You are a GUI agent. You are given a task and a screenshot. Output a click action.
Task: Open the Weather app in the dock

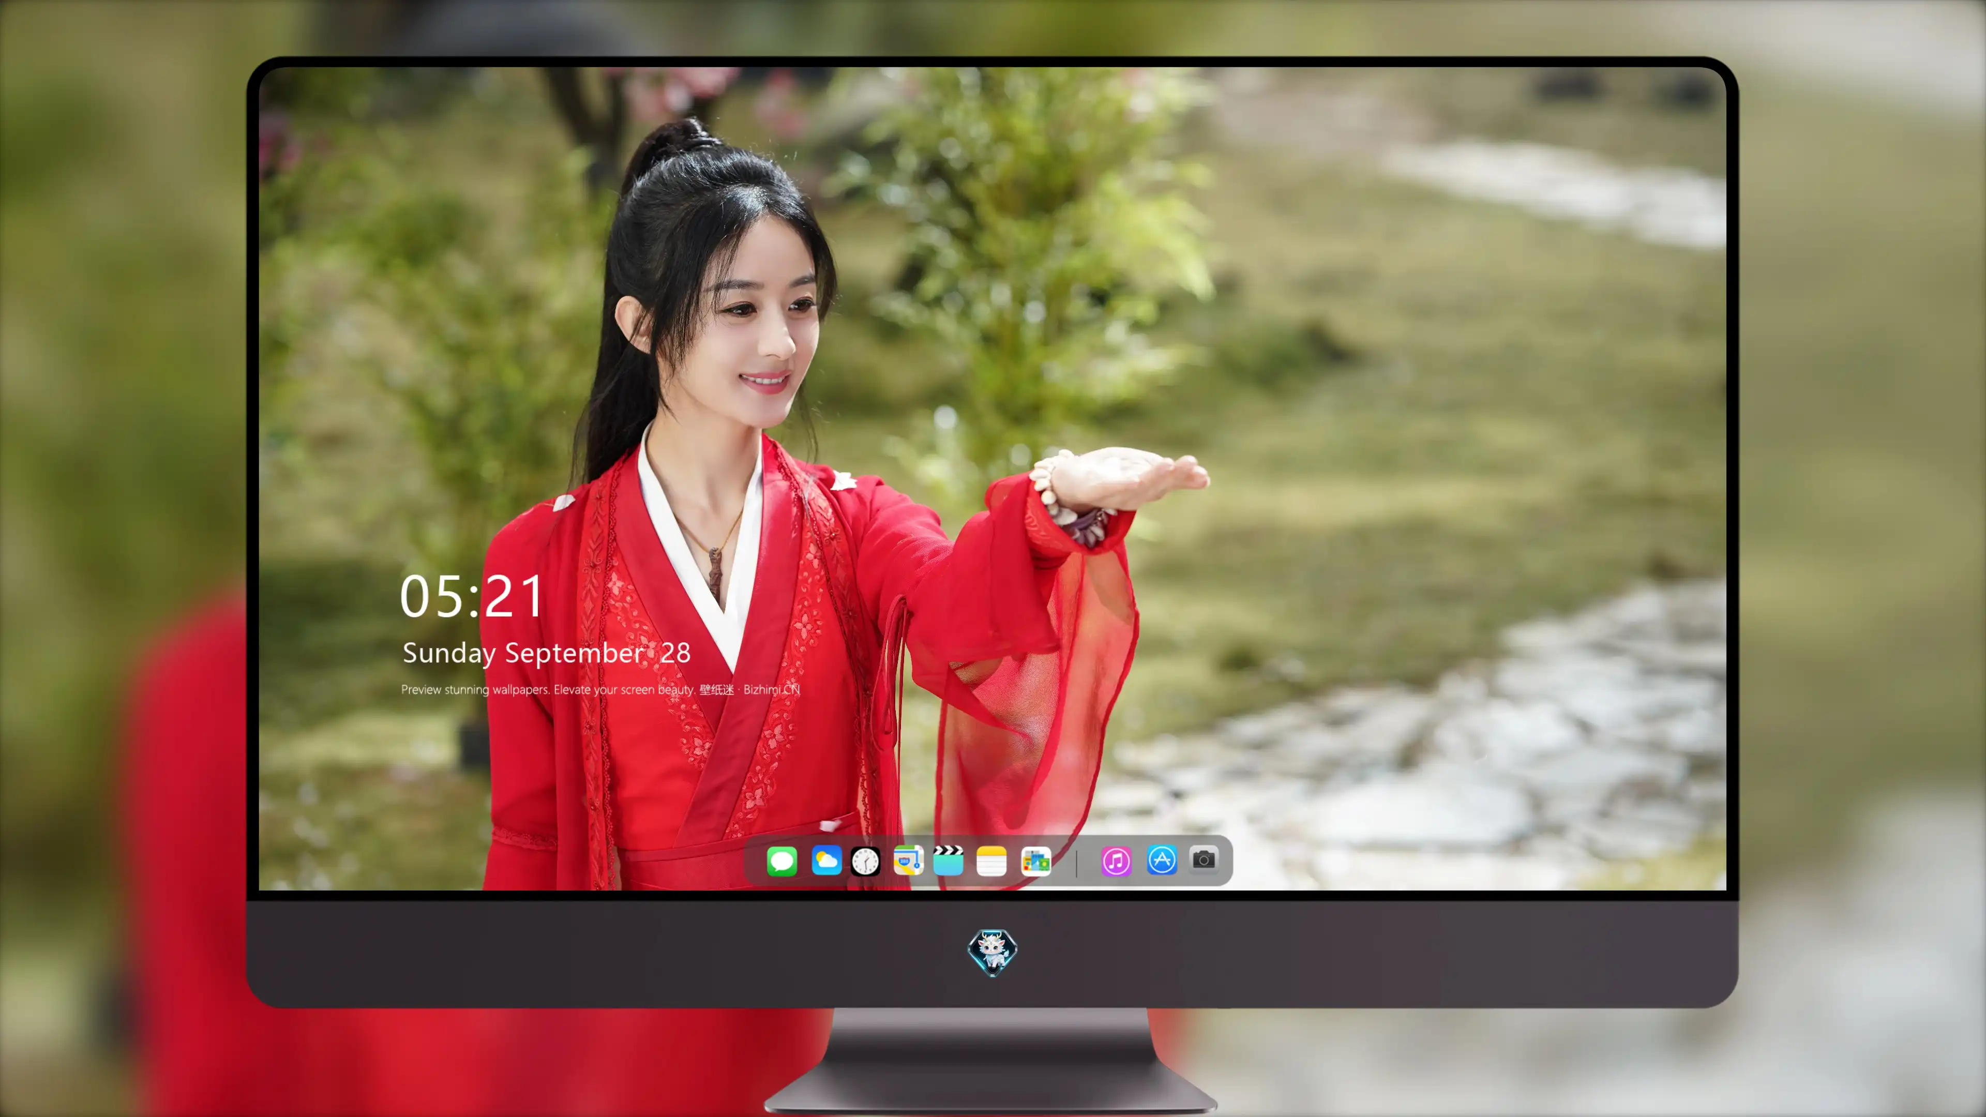coord(826,861)
